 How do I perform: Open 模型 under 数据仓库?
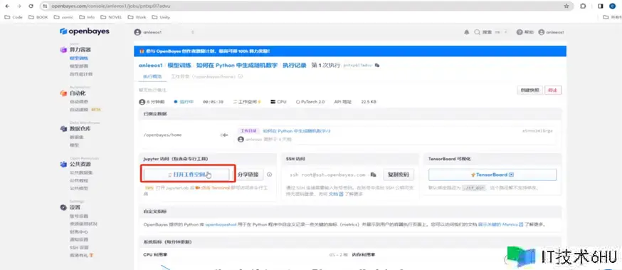click(74, 145)
